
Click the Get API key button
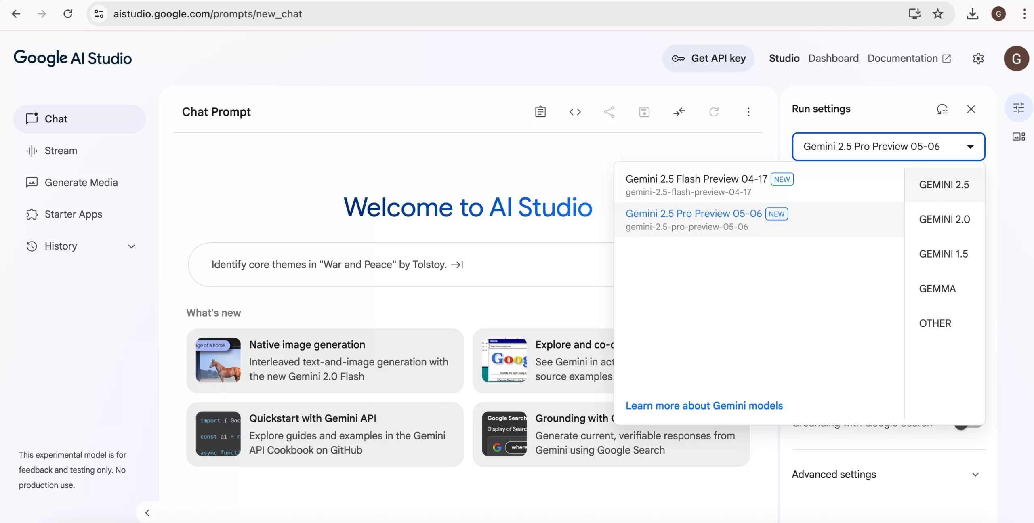coord(708,59)
